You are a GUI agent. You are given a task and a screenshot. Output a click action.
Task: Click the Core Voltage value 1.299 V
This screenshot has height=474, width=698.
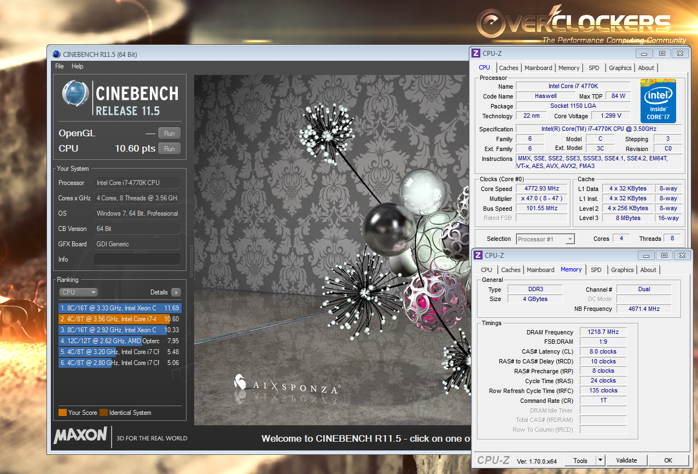611,116
